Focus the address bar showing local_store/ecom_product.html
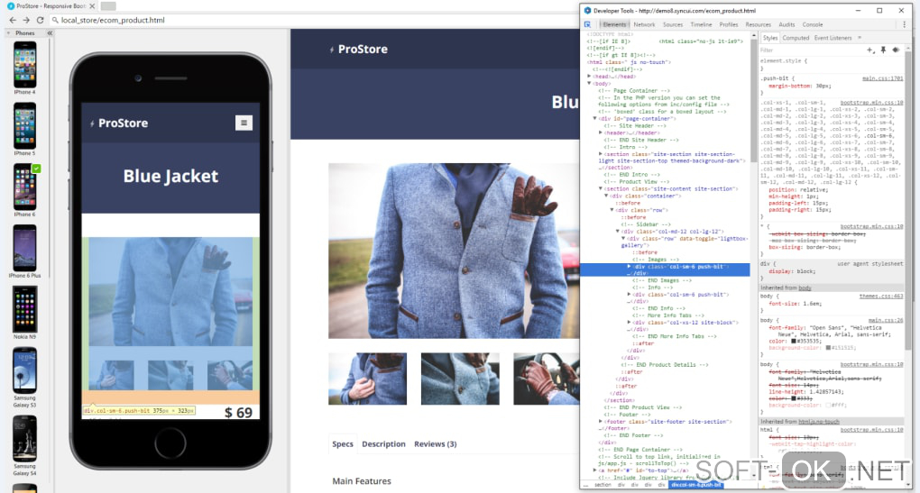 pyautogui.click(x=314, y=20)
